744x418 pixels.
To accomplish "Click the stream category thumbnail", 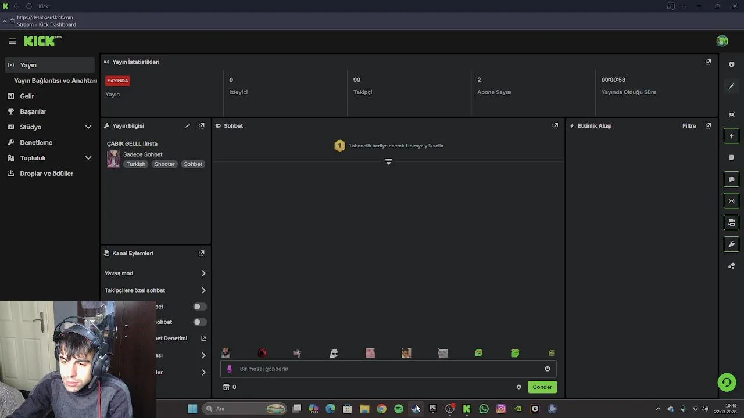I will click(113, 159).
